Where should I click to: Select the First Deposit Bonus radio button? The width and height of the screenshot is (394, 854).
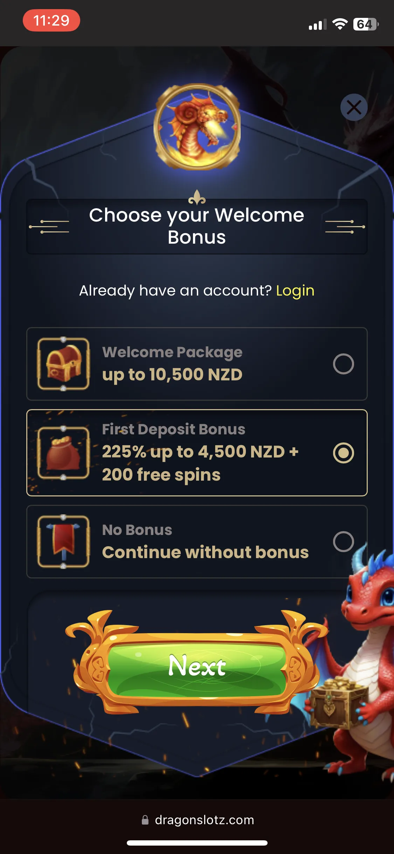pos(343,453)
